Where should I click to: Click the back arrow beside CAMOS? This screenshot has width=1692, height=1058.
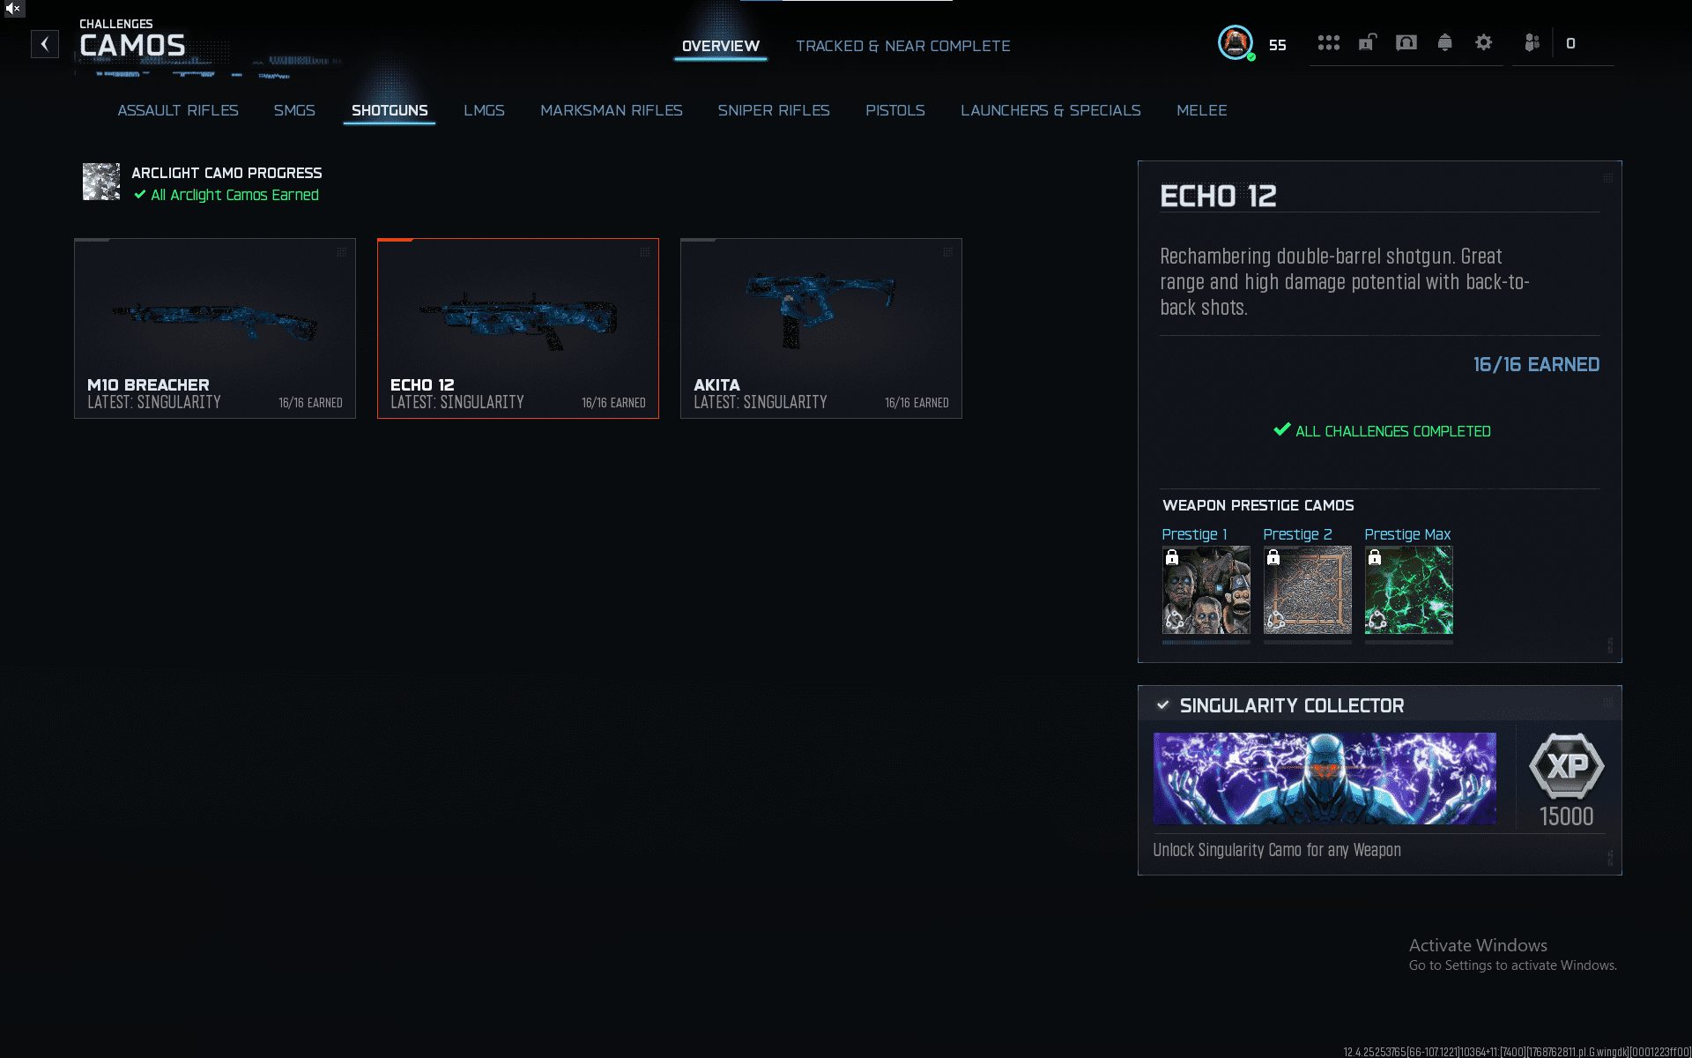point(45,44)
